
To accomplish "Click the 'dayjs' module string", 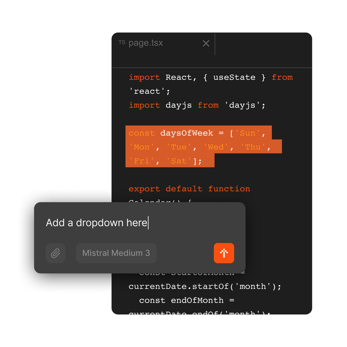I will click(245, 105).
